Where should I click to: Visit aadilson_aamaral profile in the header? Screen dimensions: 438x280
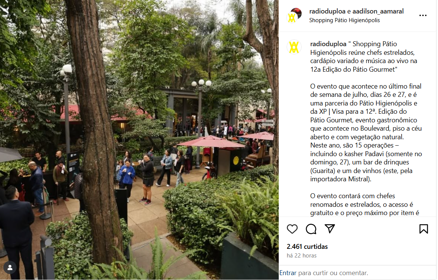point(378,11)
